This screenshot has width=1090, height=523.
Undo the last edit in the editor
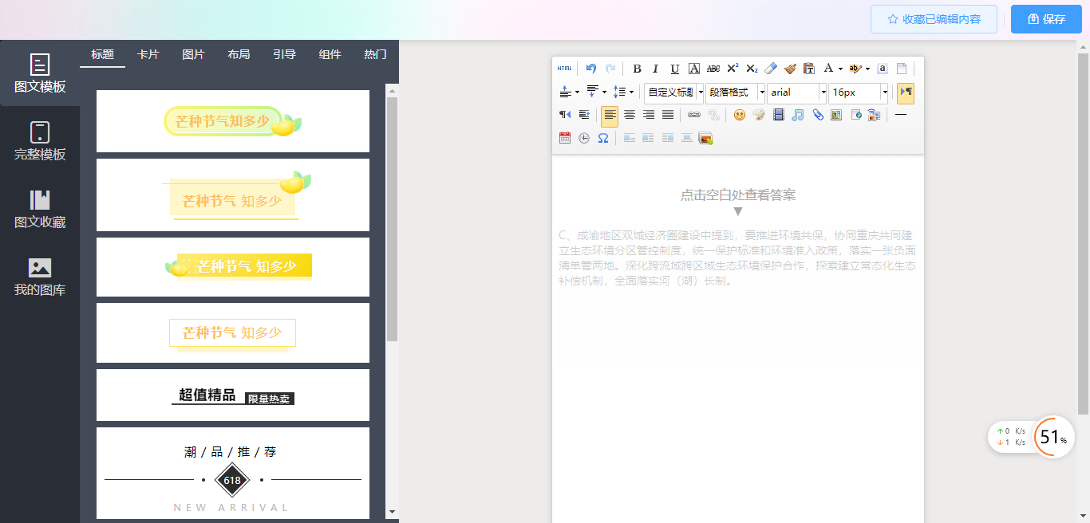(590, 69)
